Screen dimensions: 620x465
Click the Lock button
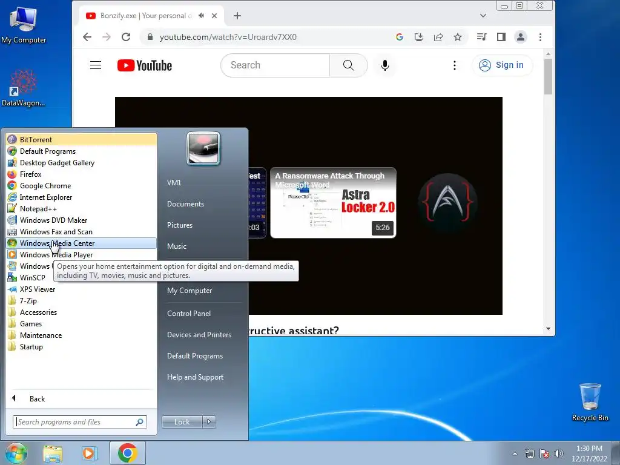182,422
